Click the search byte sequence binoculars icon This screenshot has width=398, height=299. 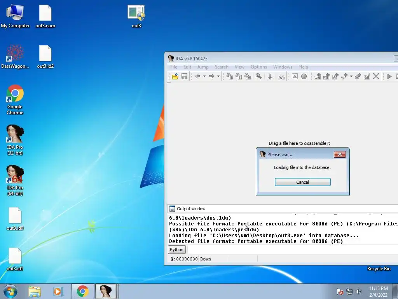(248, 76)
